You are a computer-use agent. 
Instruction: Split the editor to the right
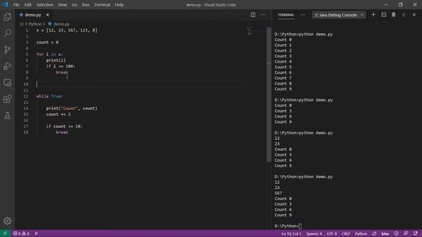[253, 14]
